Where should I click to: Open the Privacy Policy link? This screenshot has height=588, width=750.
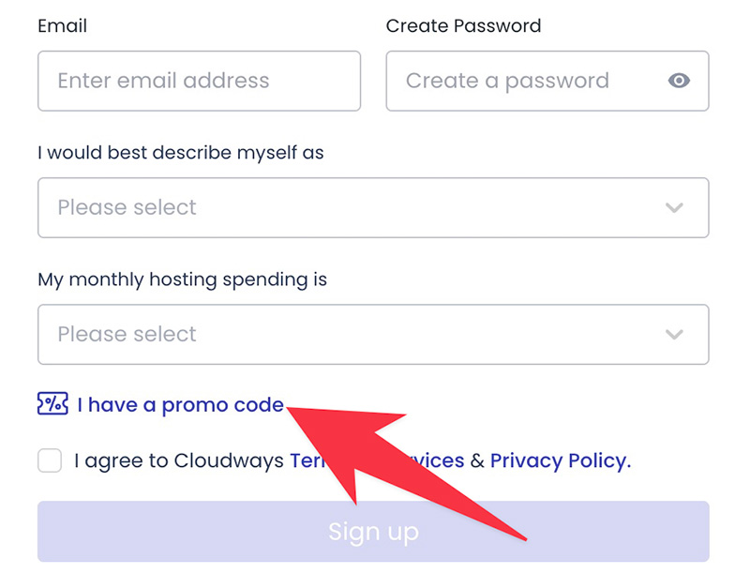560,460
